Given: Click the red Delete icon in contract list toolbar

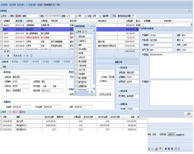Looking at the screenshot, I should (17, 16).
